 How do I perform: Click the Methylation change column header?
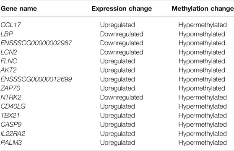pos(203,8)
